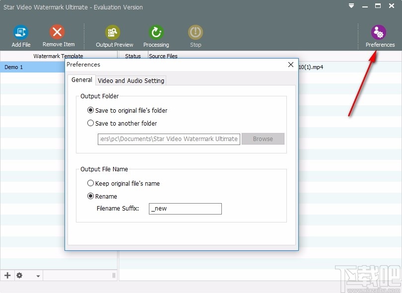The width and height of the screenshot is (402, 293).
Task: Select Save to original file's folder
Action: click(x=127, y=110)
